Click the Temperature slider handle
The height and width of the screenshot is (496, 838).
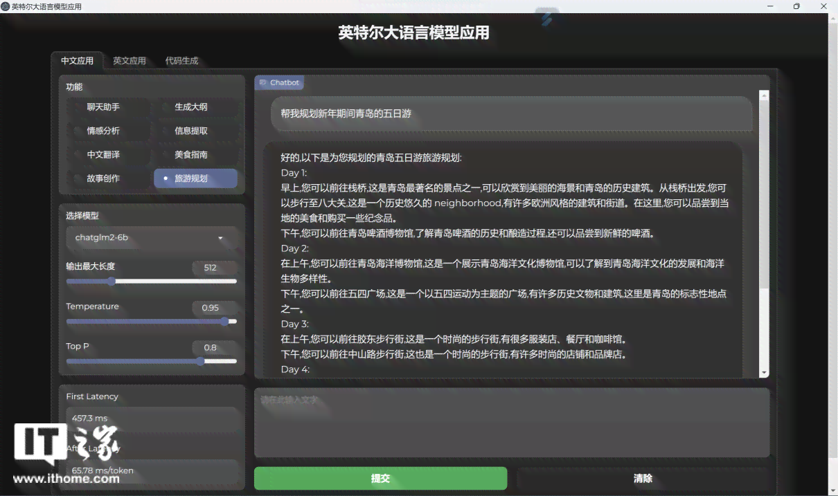(224, 322)
